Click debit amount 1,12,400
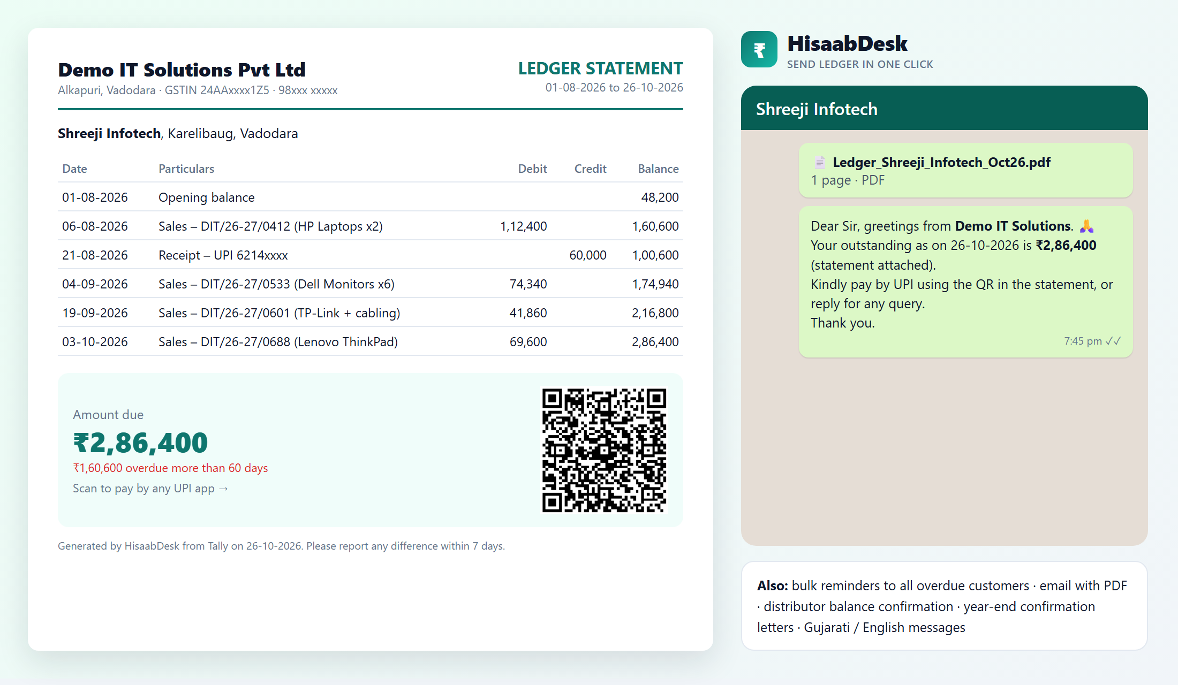The image size is (1178, 685). pyautogui.click(x=523, y=226)
